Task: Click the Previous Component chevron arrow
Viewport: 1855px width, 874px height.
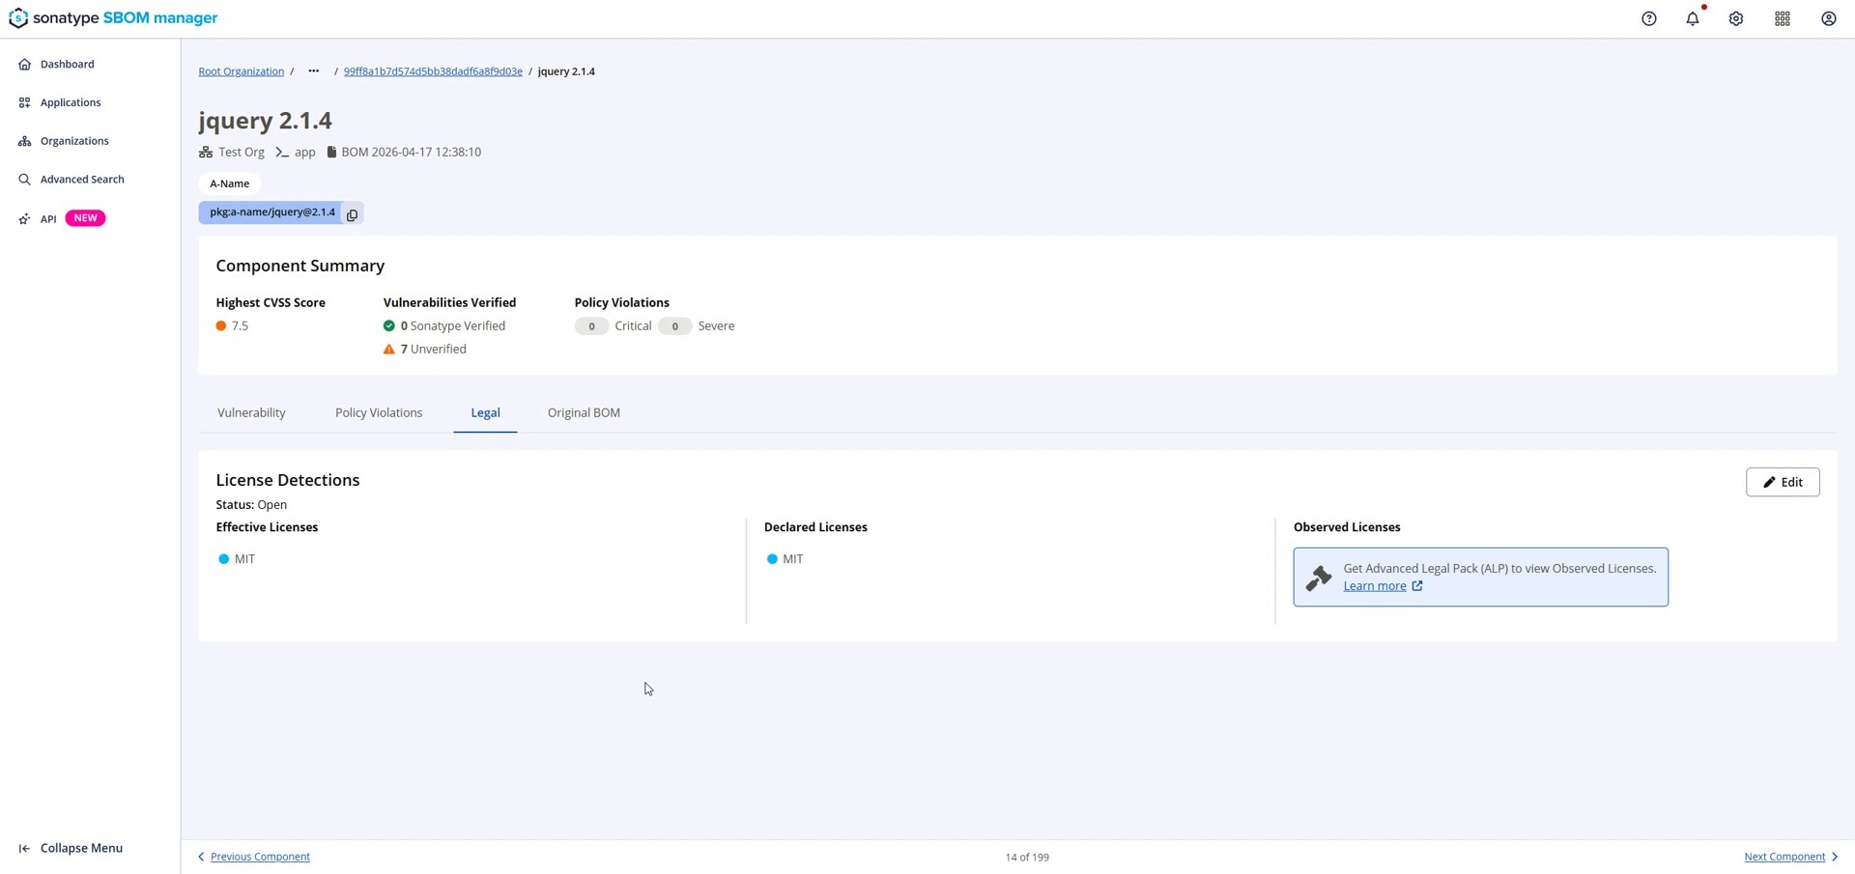Action: 201,858
